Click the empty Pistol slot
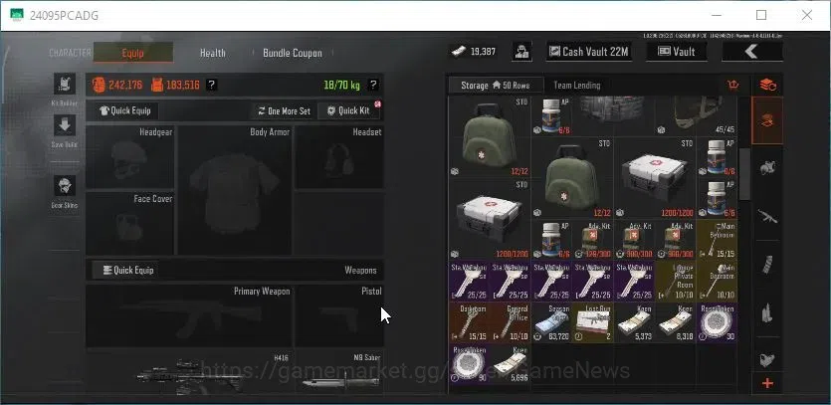831x405 pixels. 339,316
